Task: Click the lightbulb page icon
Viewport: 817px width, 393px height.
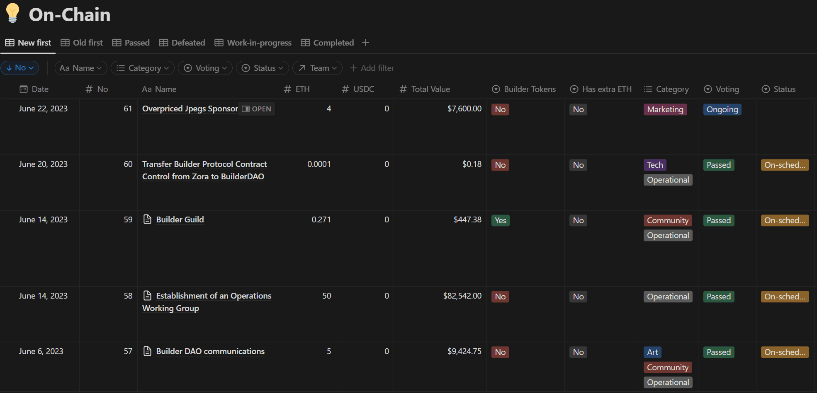Action: [x=13, y=13]
